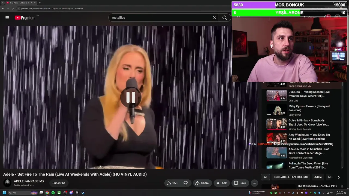Open Chrome from the taskbar
The height and width of the screenshot is (196, 349).
coord(47,193)
